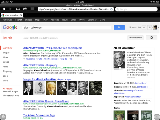Click +Chulwoo in the top bar
The width and height of the screenshot is (160, 120).
click(x=7, y=20)
